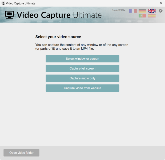The image size is (165, 160).
Task: Start Capture full screen
Action: 82,69
